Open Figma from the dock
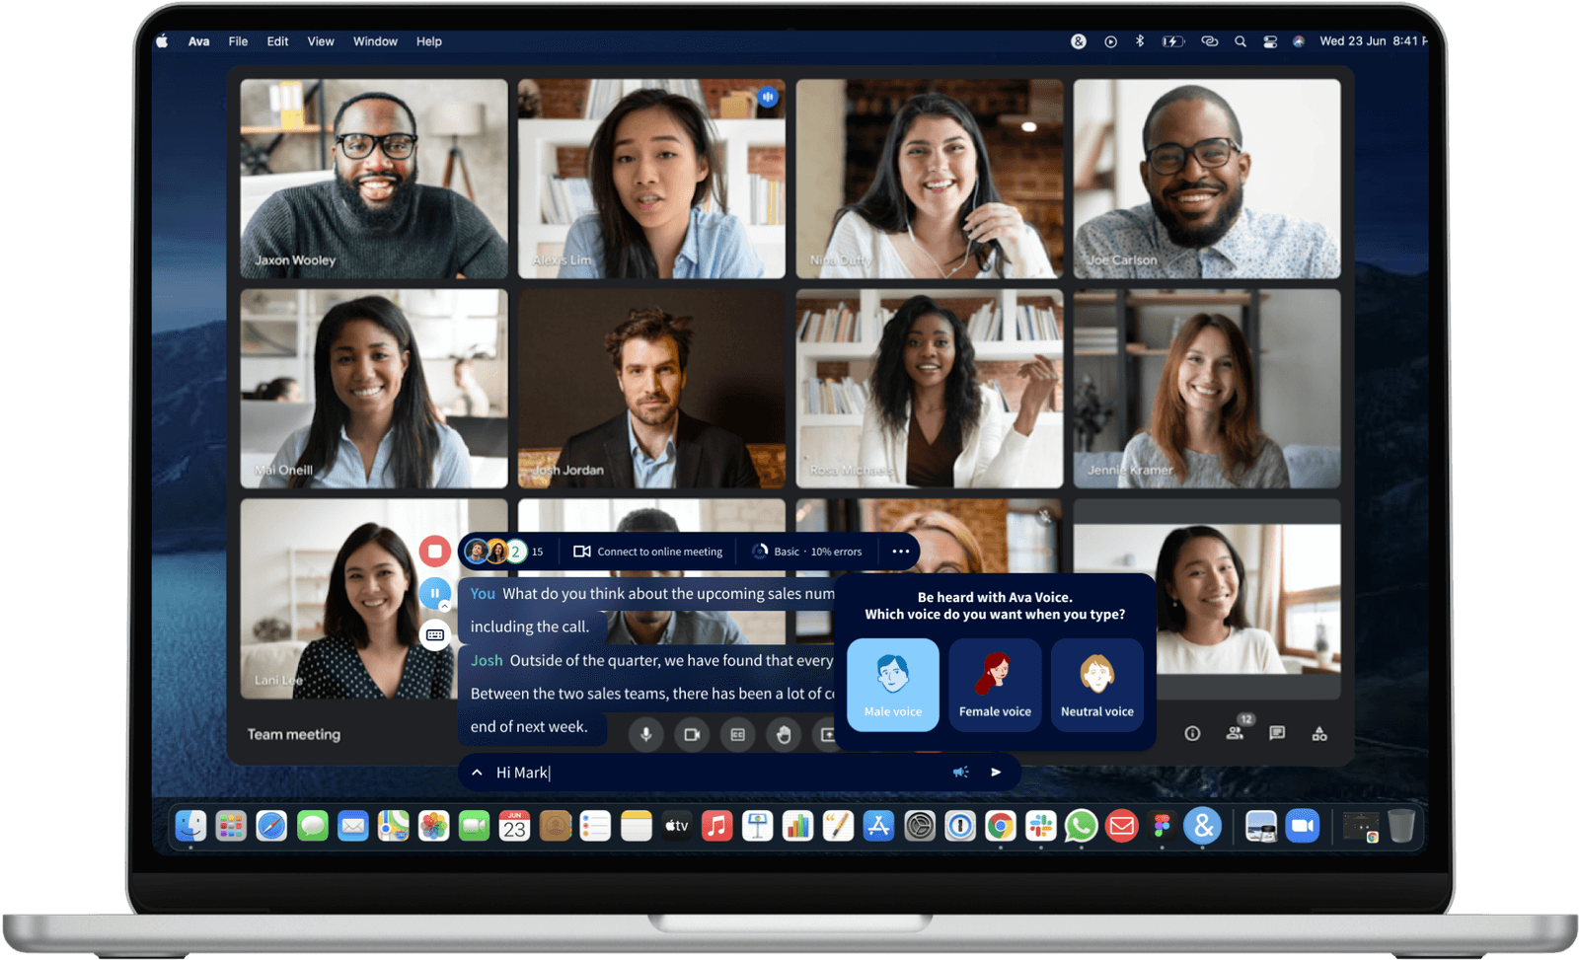1579x960 pixels. point(1162,826)
